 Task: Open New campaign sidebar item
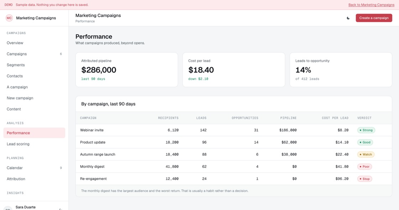point(34,98)
